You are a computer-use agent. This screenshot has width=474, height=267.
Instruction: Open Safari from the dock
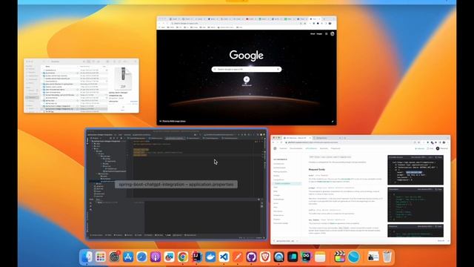pos(141,257)
